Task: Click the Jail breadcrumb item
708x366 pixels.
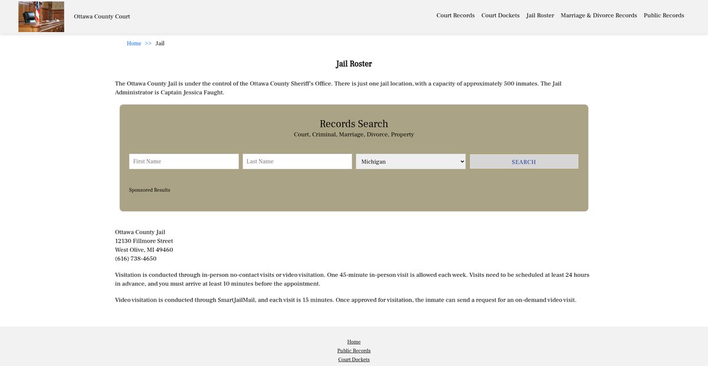Action: tap(160, 44)
